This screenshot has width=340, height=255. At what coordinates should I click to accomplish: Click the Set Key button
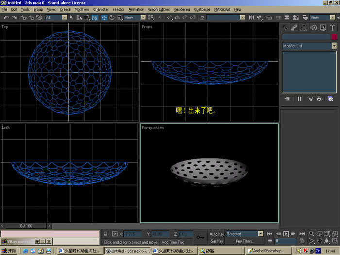(217, 241)
